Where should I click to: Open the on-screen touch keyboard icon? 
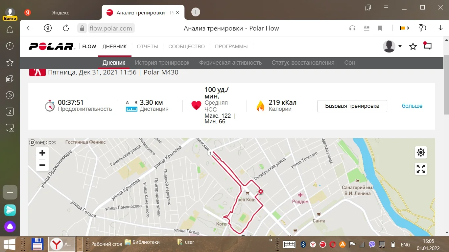tap(289, 244)
